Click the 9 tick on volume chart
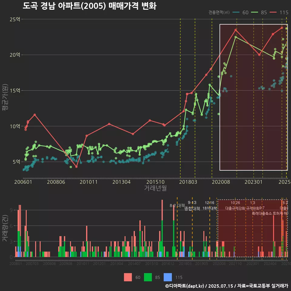Image resolution: width=291 pixels, height=291 pixels. pos(11,210)
